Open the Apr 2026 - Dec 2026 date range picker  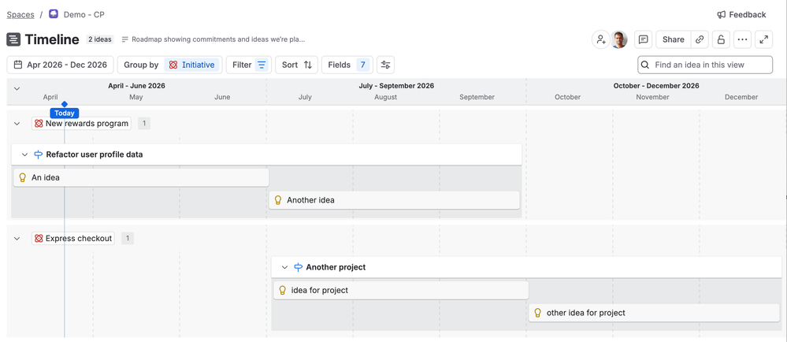tap(60, 65)
